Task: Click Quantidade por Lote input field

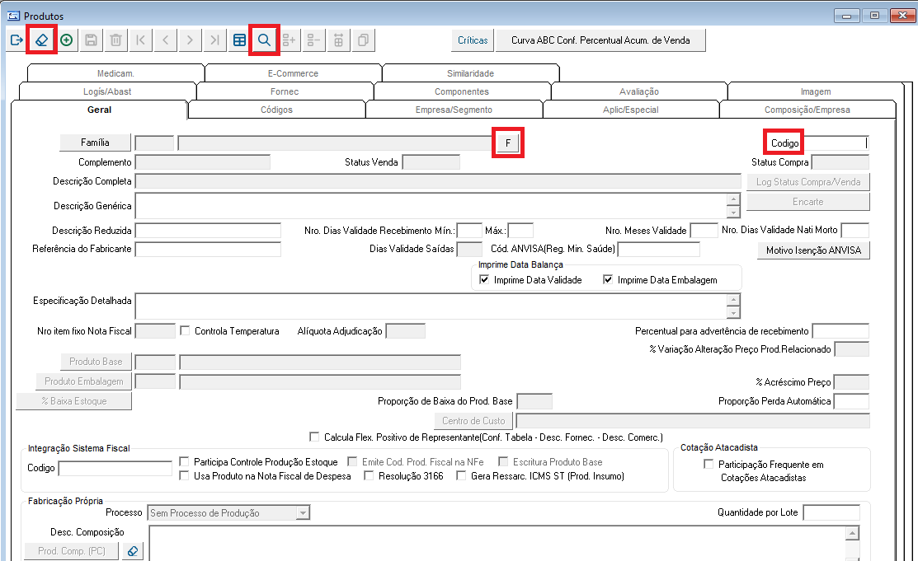Action: 831,512
